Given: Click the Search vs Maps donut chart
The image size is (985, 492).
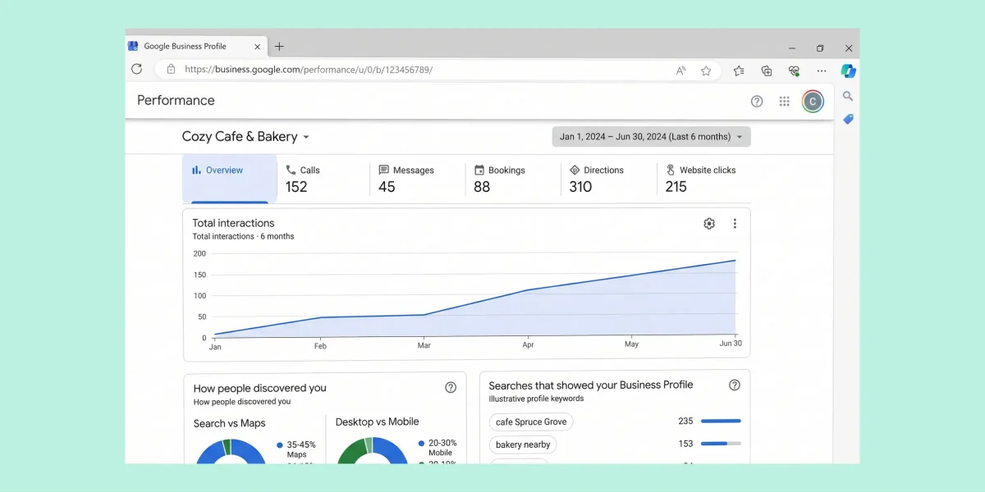Looking at the screenshot, I should [231, 451].
